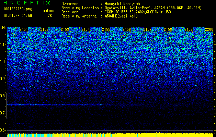The width and height of the screenshot is (216, 137).
Task: Click the 0.9 kHz axis label
Action: tap(3, 79)
